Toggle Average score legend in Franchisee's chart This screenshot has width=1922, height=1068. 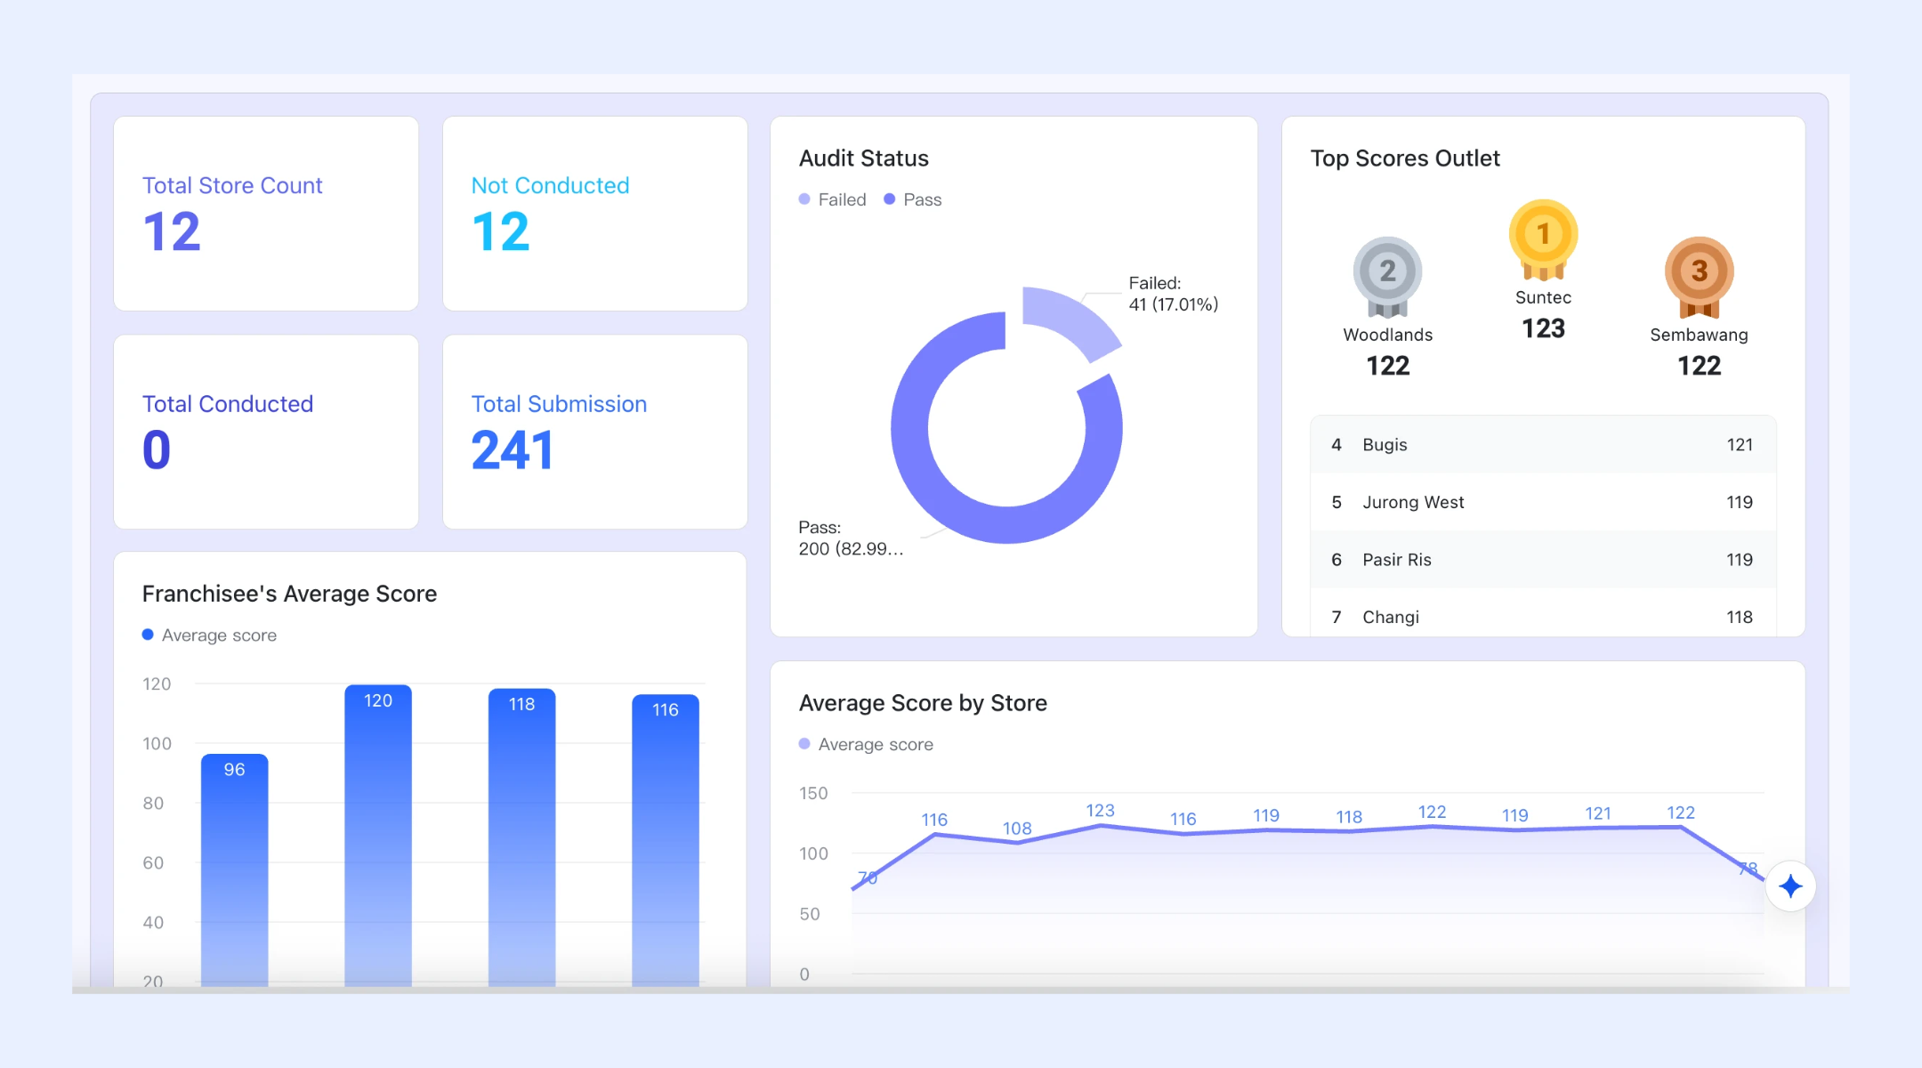pos(210,635)
